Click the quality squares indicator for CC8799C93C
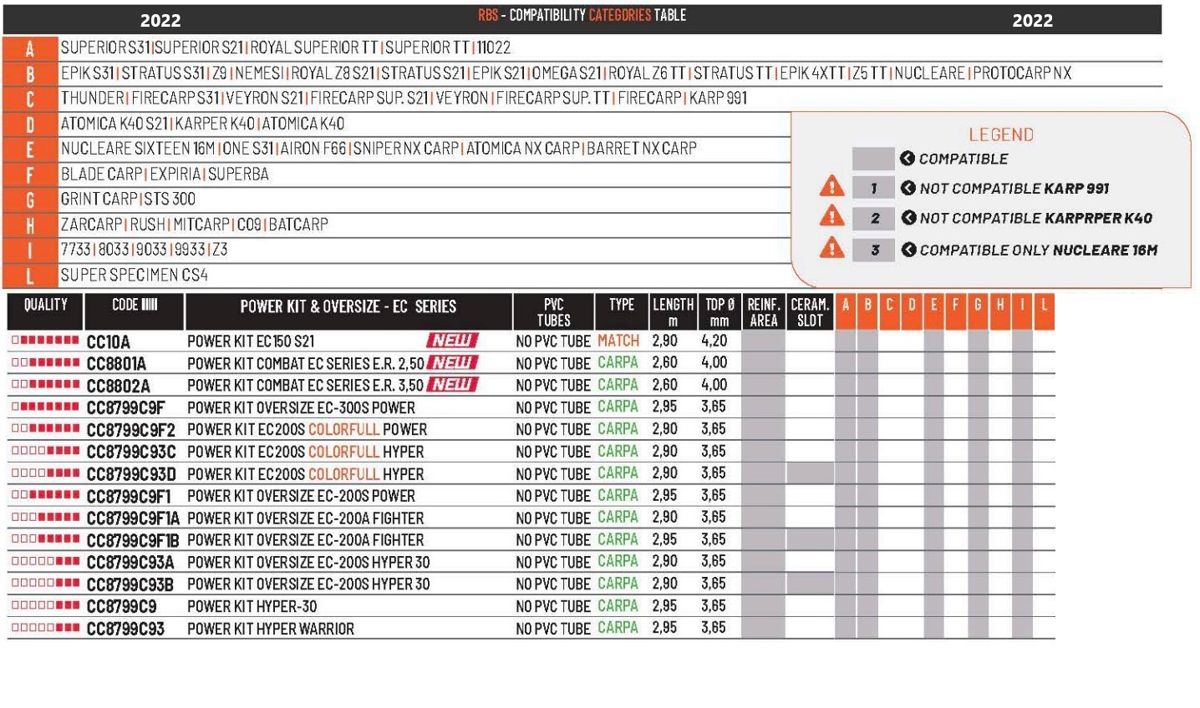 (46, 451)
